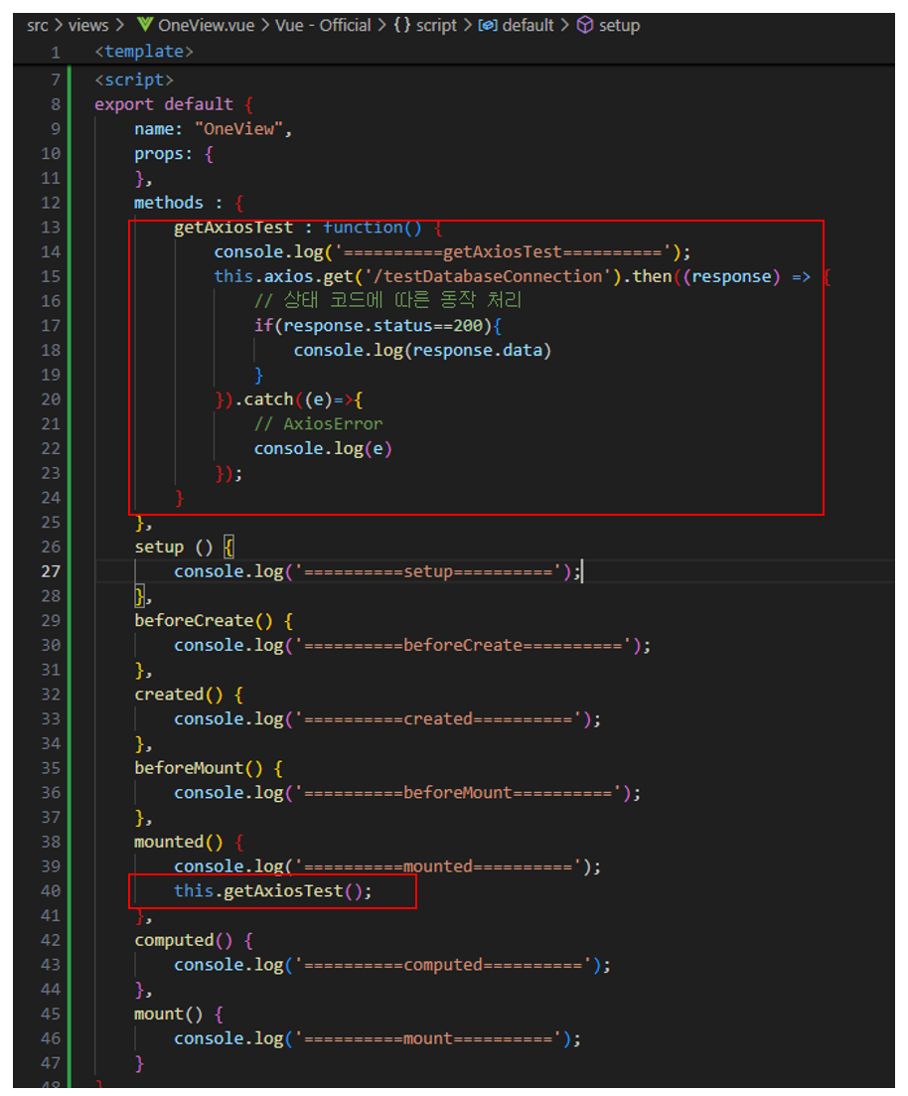This screenshot has height=1096, width=908.
Task: Click 'console.log(response.data)' statement
Action: point(422,350)
